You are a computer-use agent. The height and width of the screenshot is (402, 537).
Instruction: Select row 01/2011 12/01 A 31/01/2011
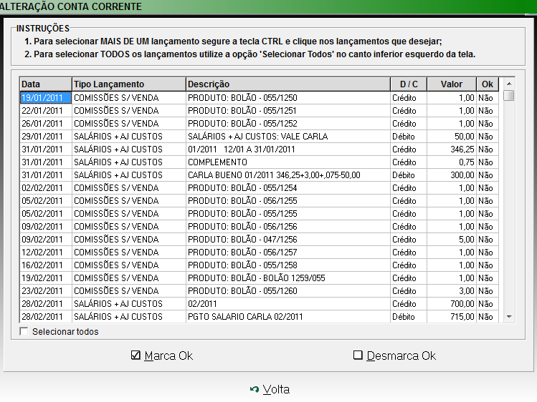260,149
